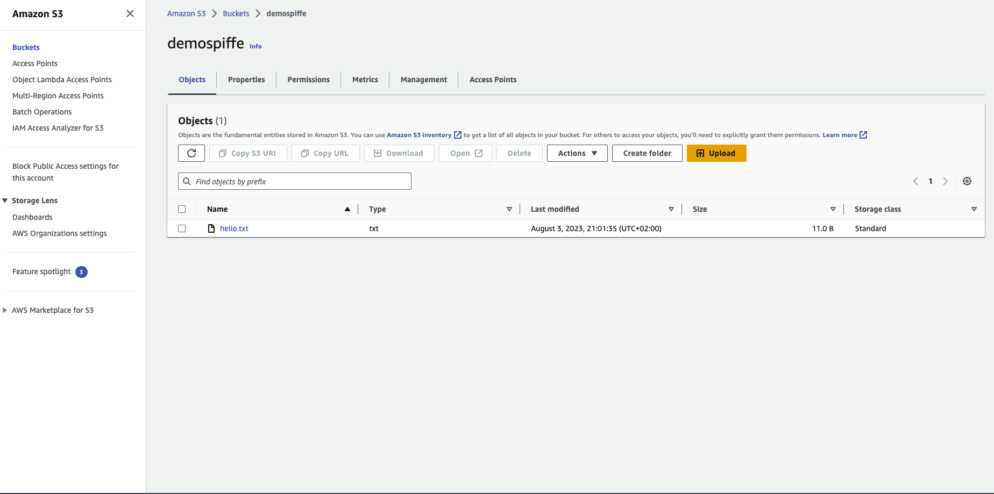Image resolution: width=994 pixels, height=494 pixels.
Task: Select Buckets in the sidebar
Action: 26,47
